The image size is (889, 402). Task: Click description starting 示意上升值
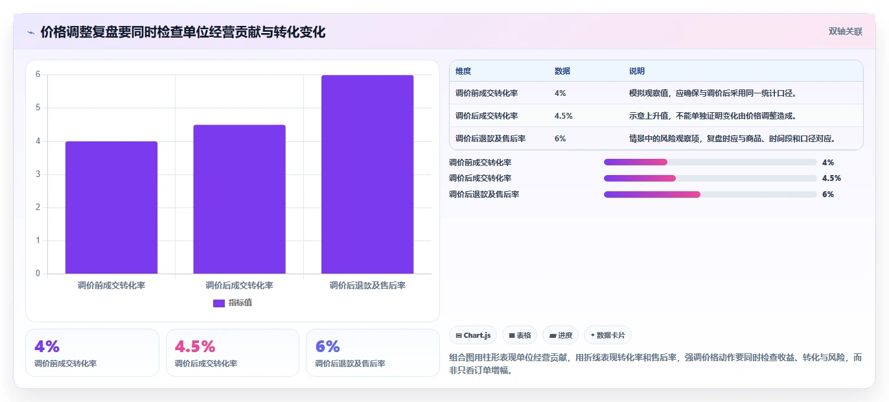click(713, 116)
